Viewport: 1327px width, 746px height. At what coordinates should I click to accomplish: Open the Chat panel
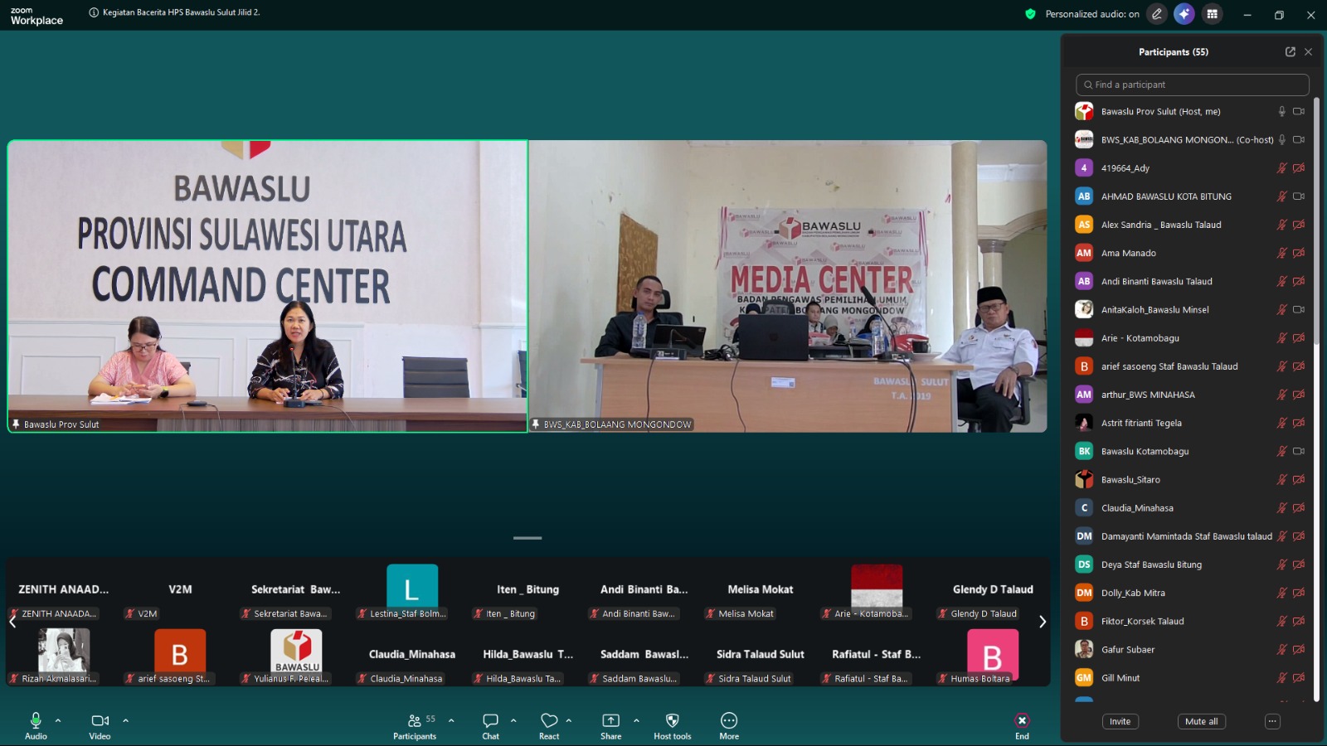491,725
